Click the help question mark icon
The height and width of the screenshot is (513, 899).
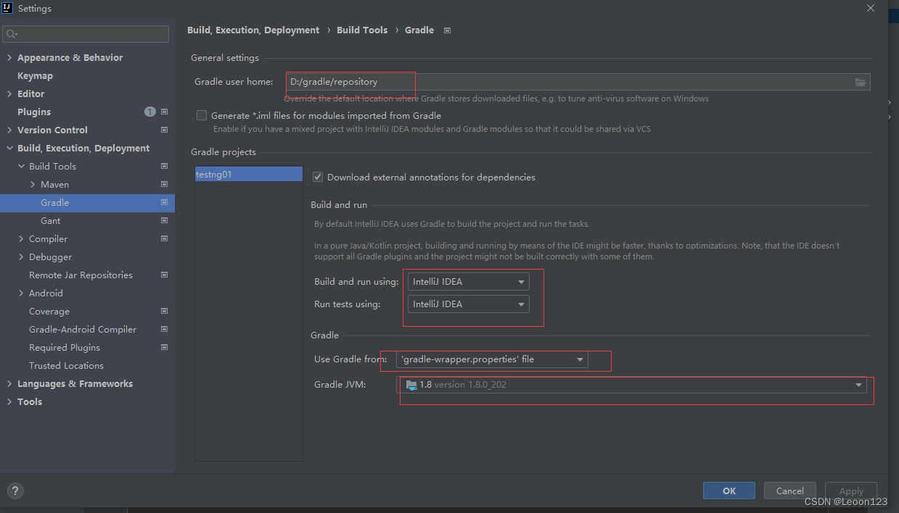tap(15, 491)
